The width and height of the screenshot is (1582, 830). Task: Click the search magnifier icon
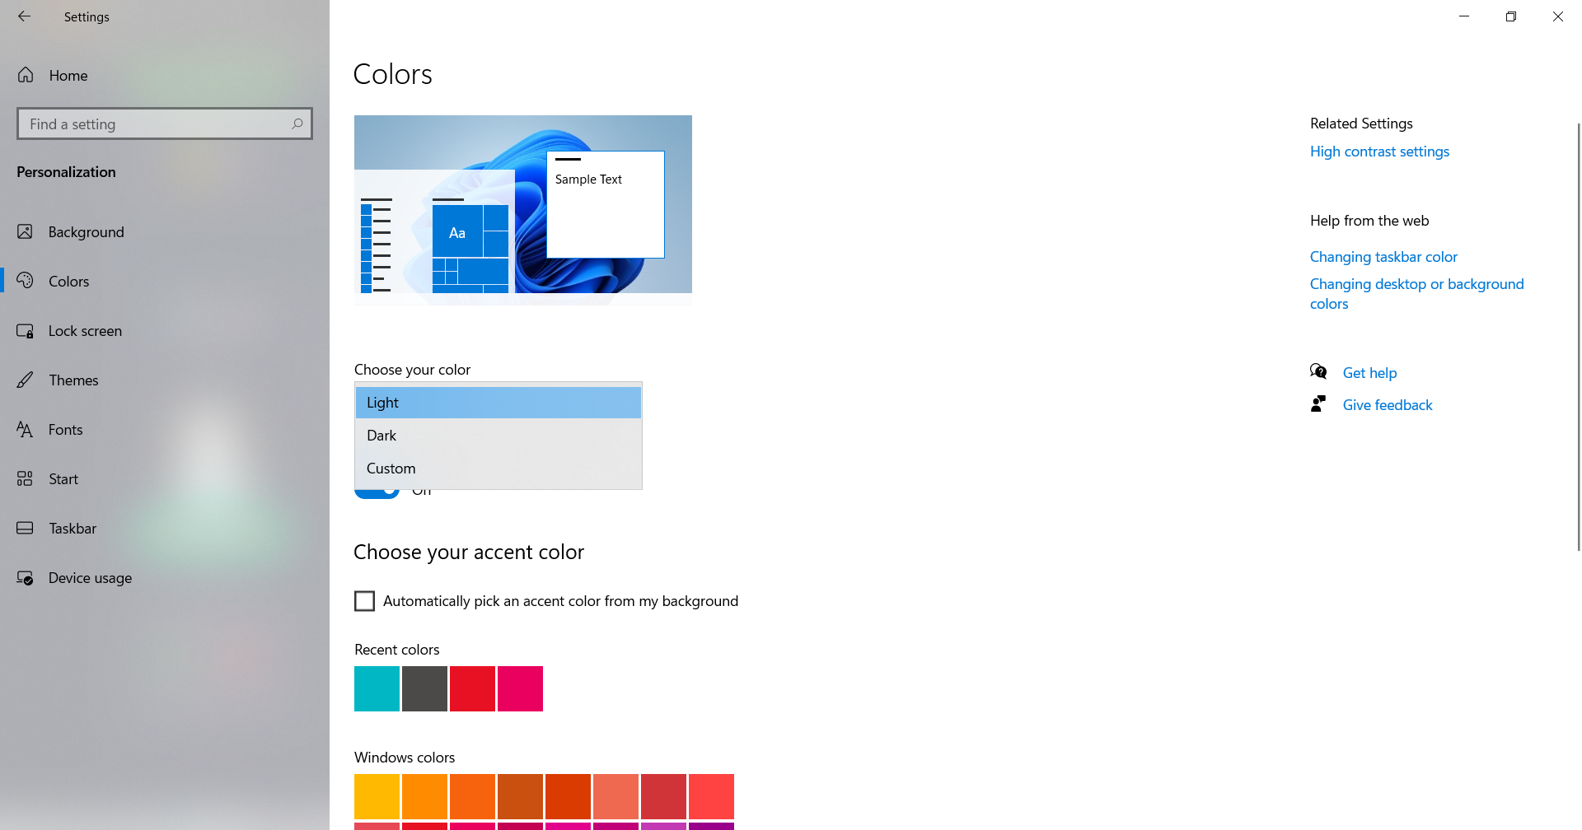297,124
